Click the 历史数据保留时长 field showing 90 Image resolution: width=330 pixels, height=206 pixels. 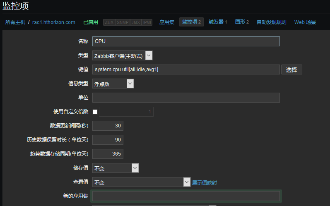coord(108,140)
